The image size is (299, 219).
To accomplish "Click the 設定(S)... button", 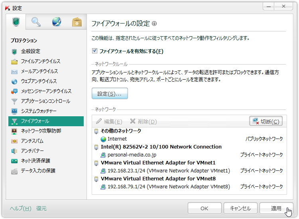I will 110,94.
